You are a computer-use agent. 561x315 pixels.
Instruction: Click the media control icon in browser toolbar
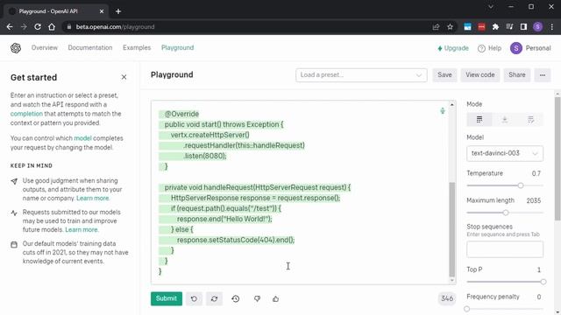[509, 27]
